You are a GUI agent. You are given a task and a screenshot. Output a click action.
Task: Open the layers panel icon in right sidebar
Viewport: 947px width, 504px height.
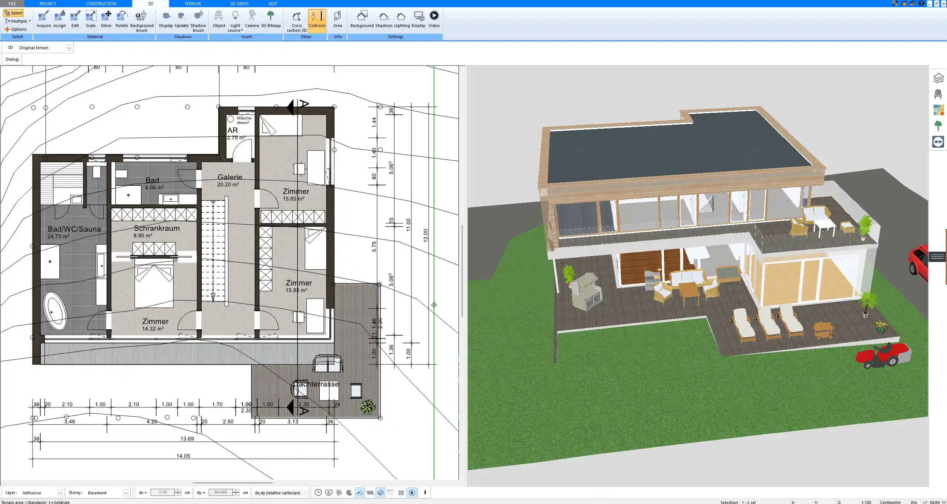tap(938, 78)
